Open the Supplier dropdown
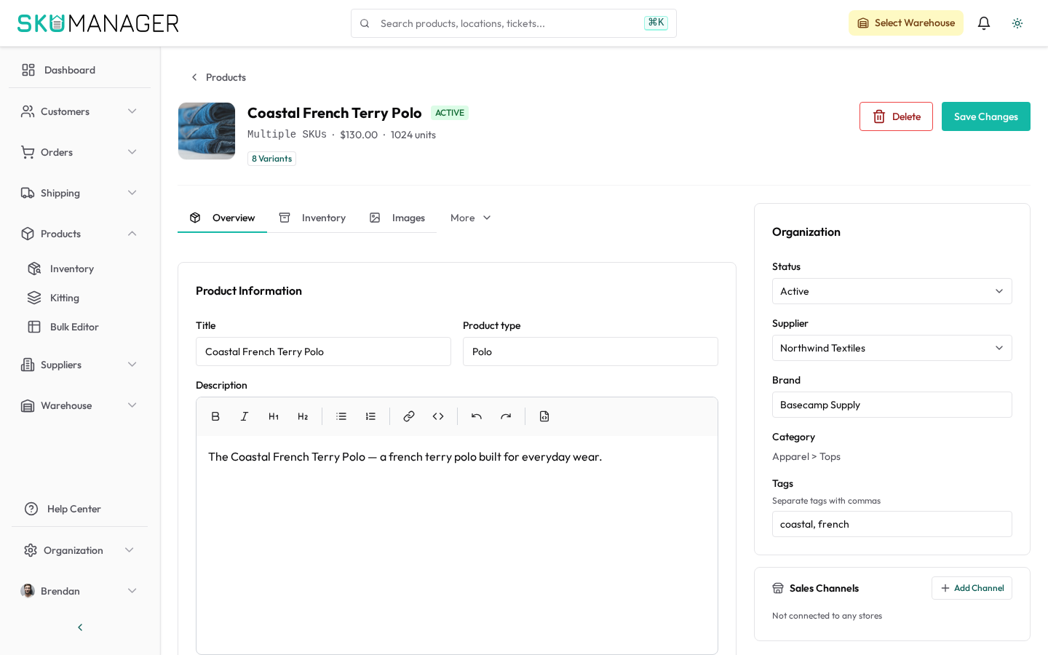 pos(892,348)
